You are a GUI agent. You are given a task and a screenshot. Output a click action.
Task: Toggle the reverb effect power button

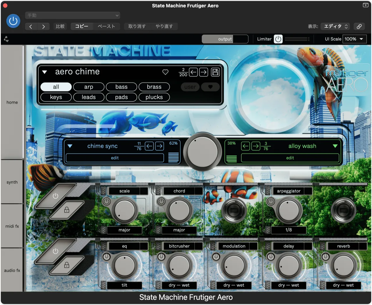point(325,257)
